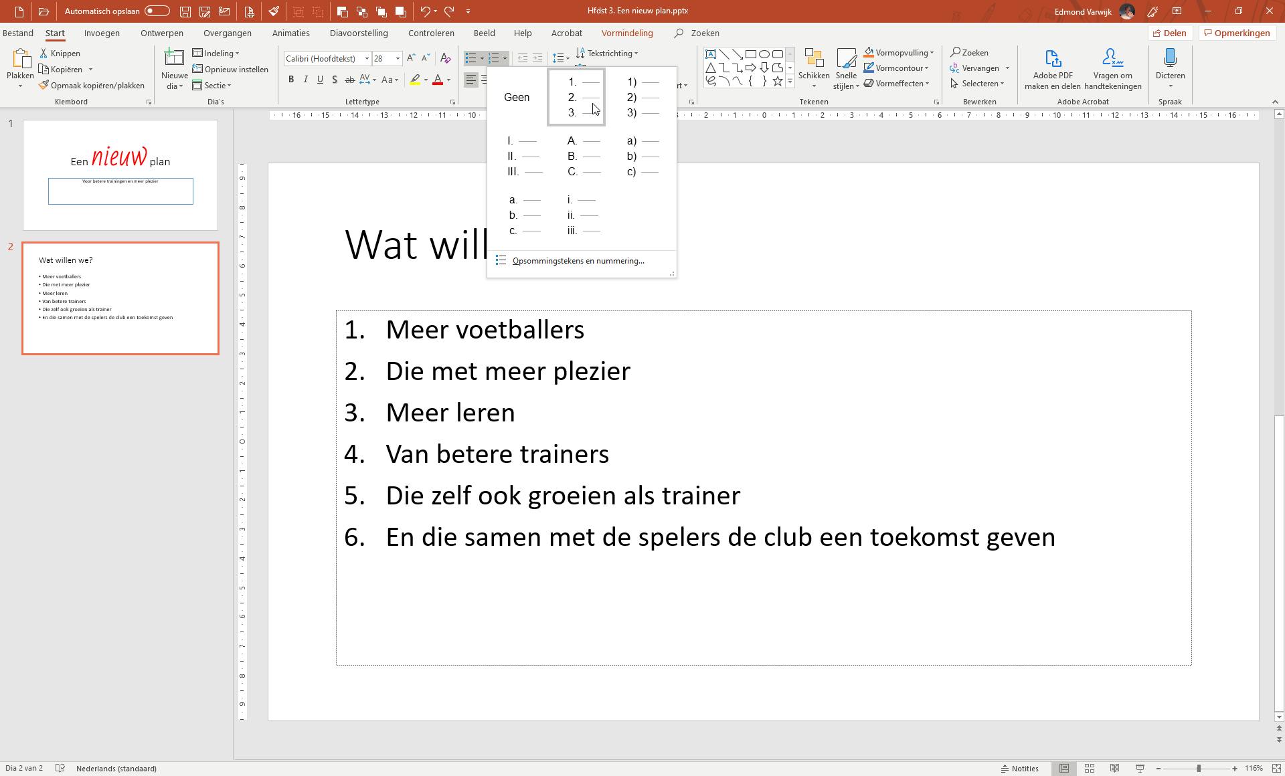Toggle Automatisch opslaan switch

[x=157, y=11]
